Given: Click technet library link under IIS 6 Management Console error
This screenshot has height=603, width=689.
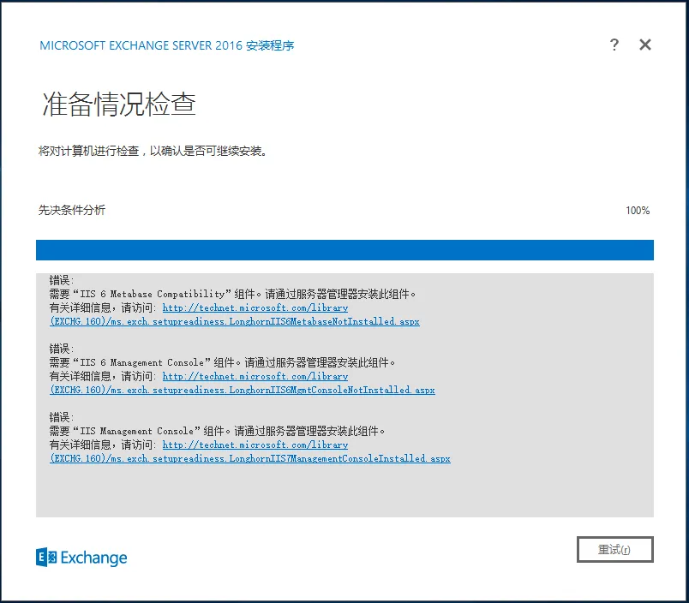Looking at the screenshot, I should (x=255, y=376).
